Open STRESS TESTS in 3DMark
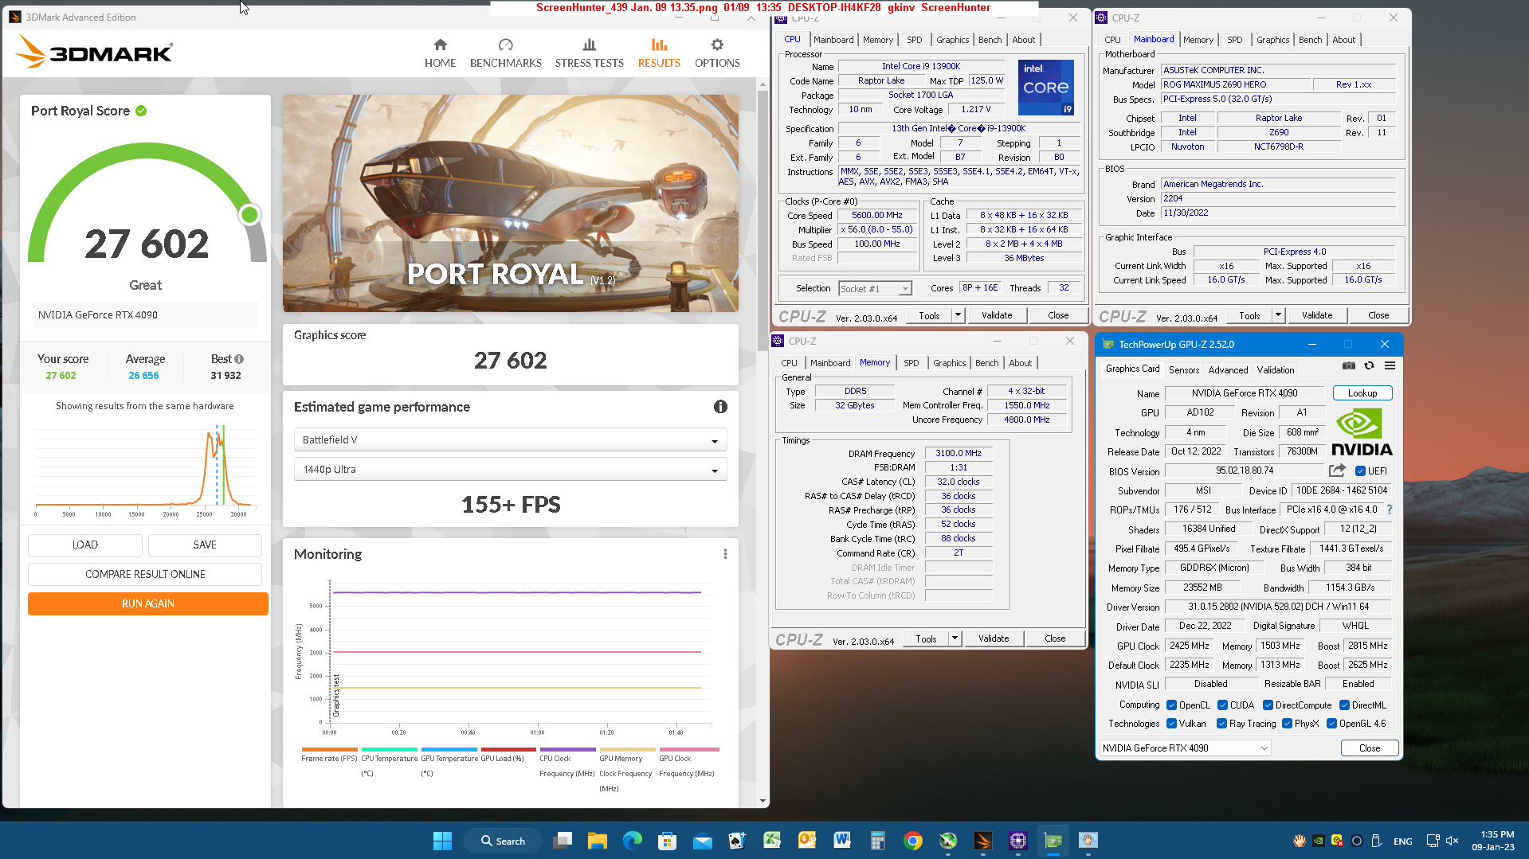 (x=589, y=53)
